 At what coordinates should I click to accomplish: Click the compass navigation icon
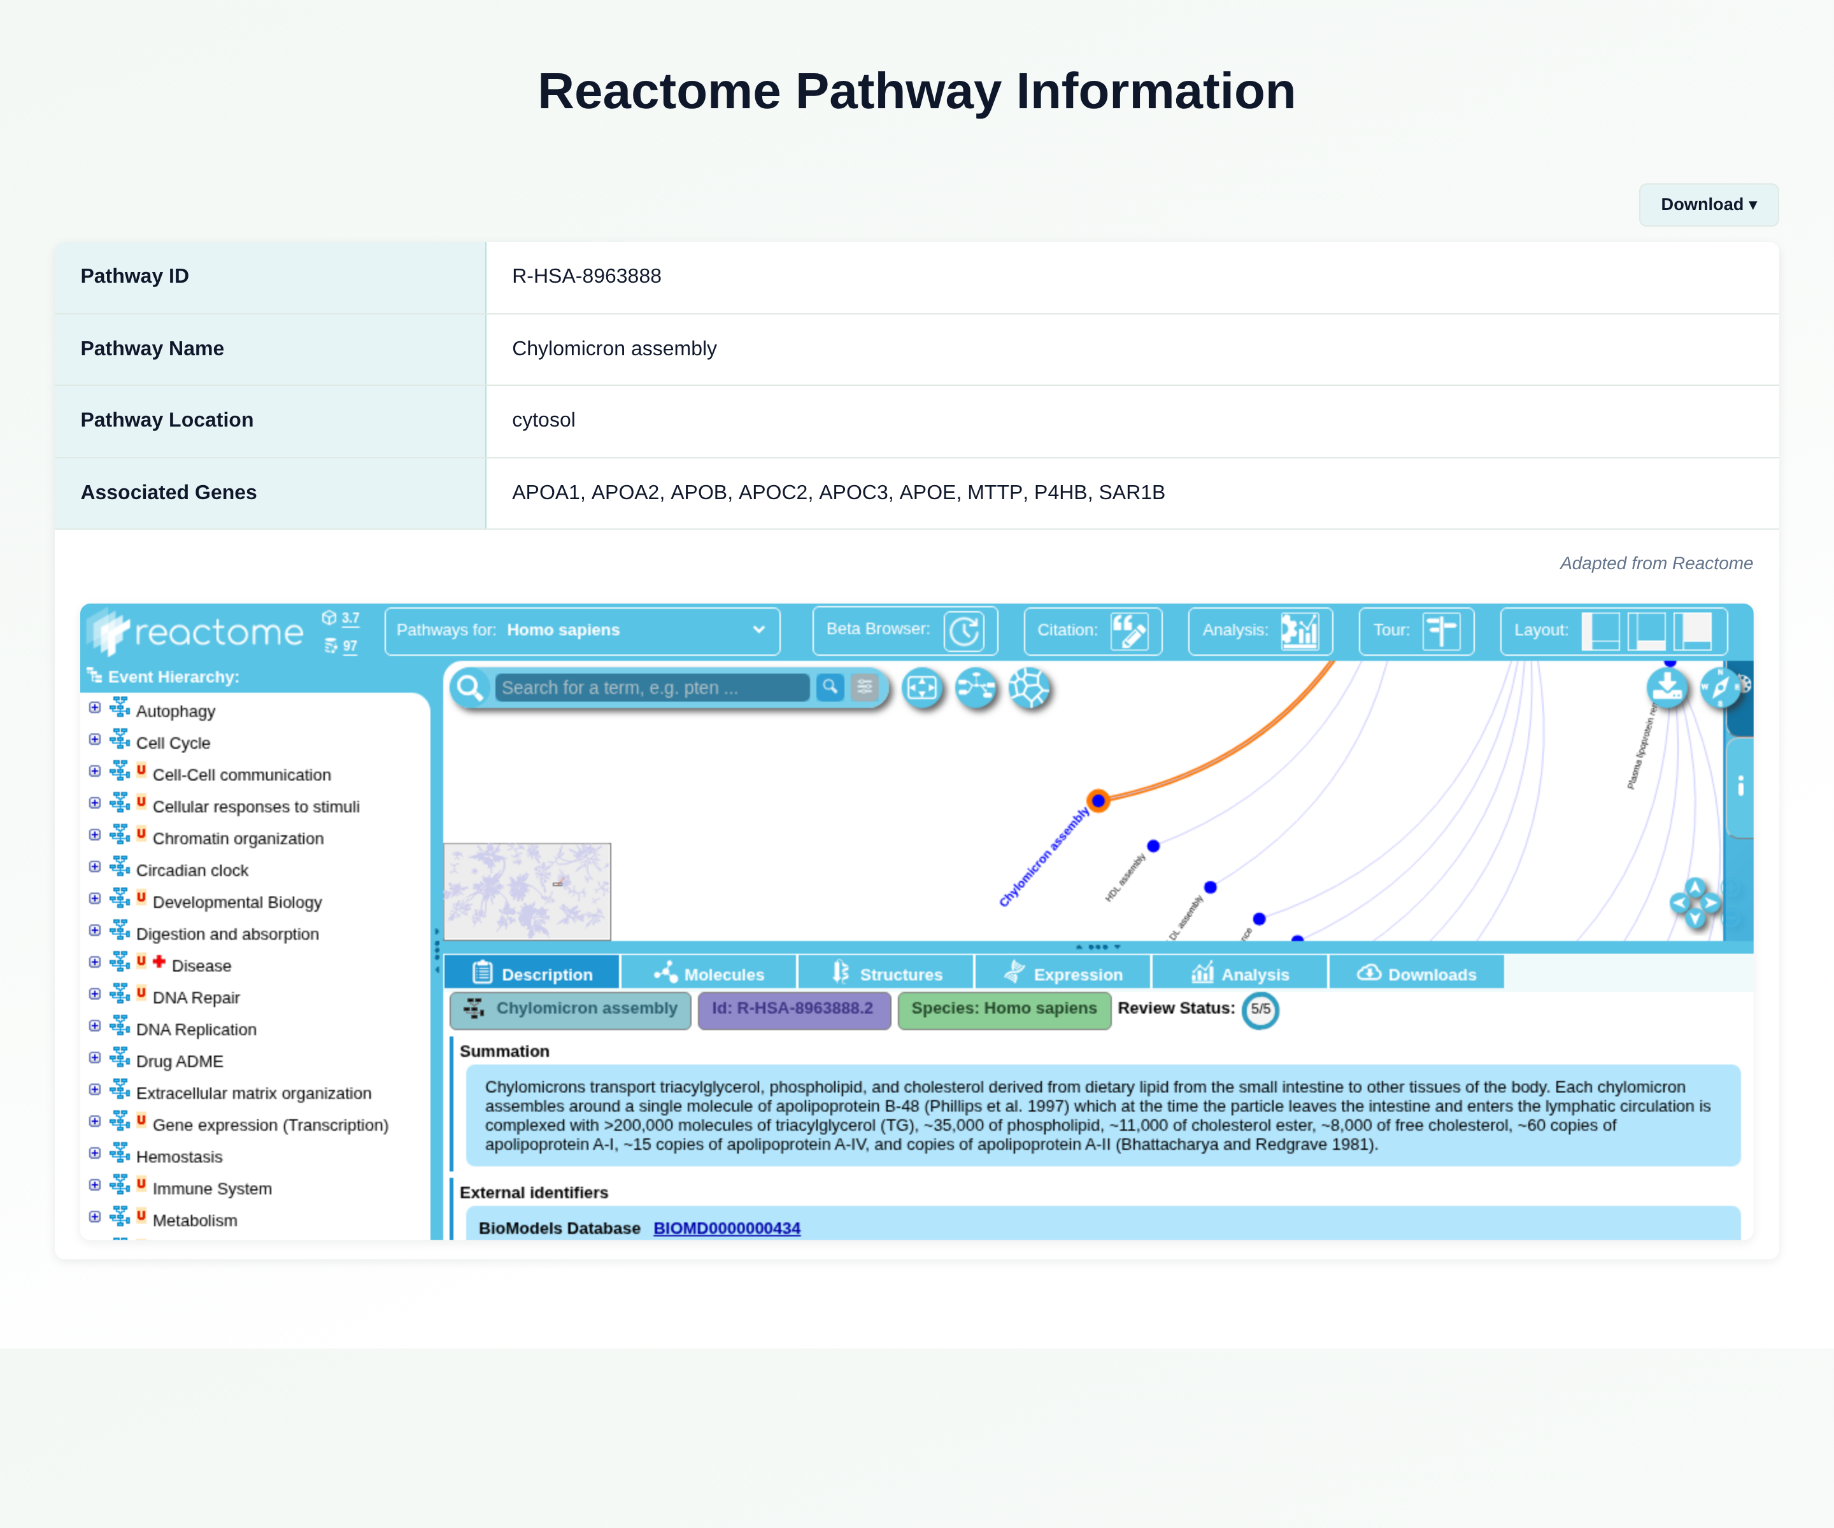point(1719,687)
